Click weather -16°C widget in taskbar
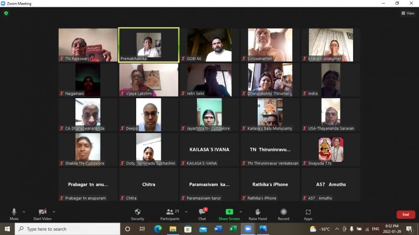 (x=320, y=229)
